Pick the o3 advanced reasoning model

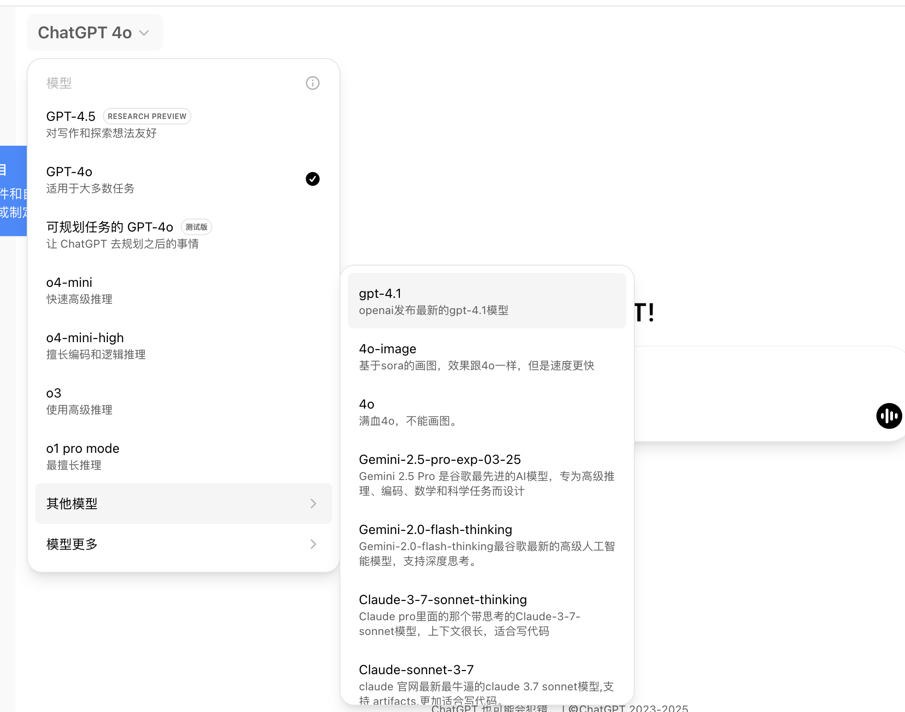pos(184,401)
